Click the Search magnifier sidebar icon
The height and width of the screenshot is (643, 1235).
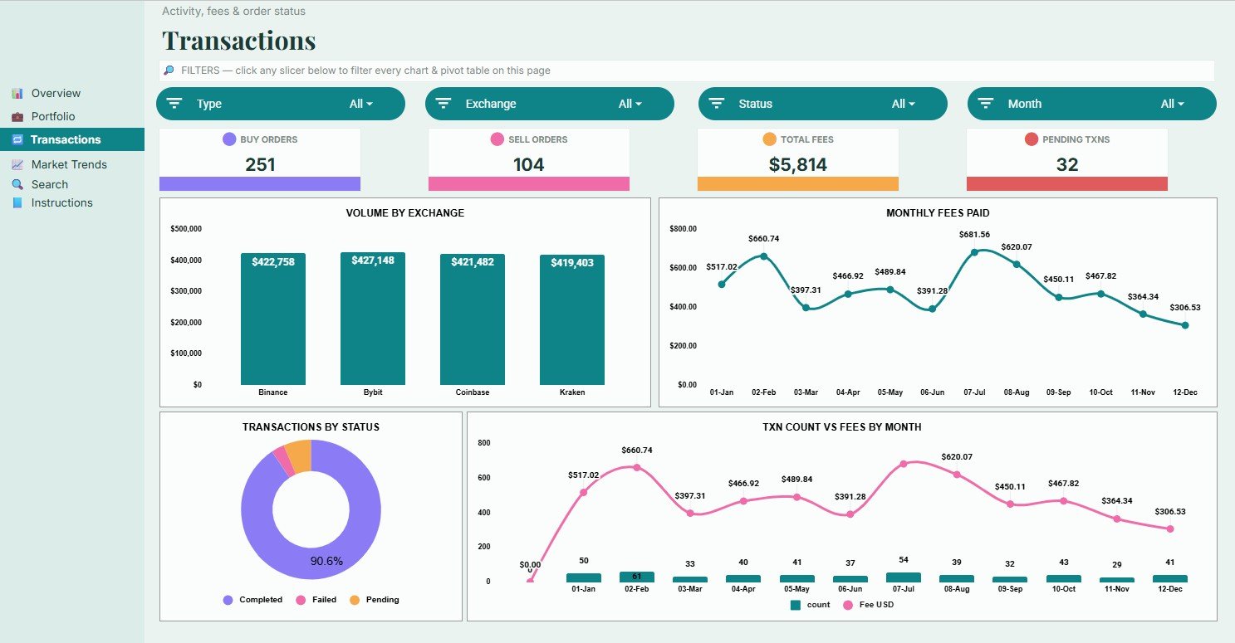tap(17, 184)
